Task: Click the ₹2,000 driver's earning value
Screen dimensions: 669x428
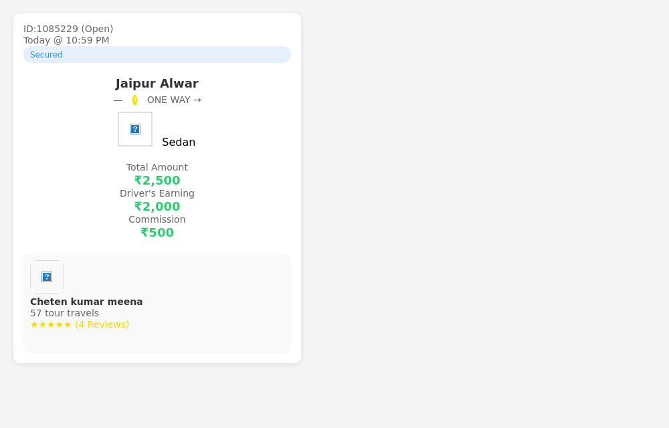Action: pos(157,207)
